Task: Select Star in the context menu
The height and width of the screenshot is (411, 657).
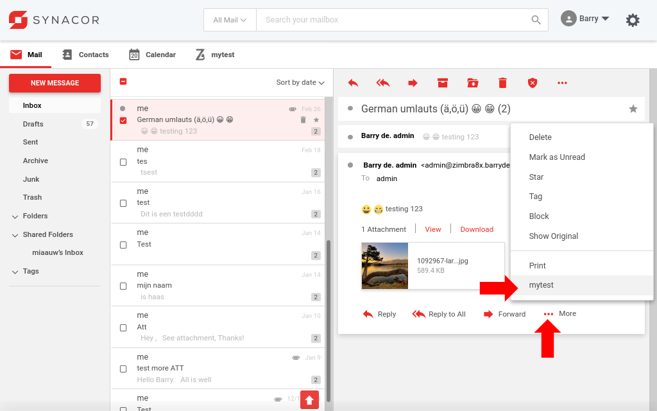Action: (x=582, y=177)
